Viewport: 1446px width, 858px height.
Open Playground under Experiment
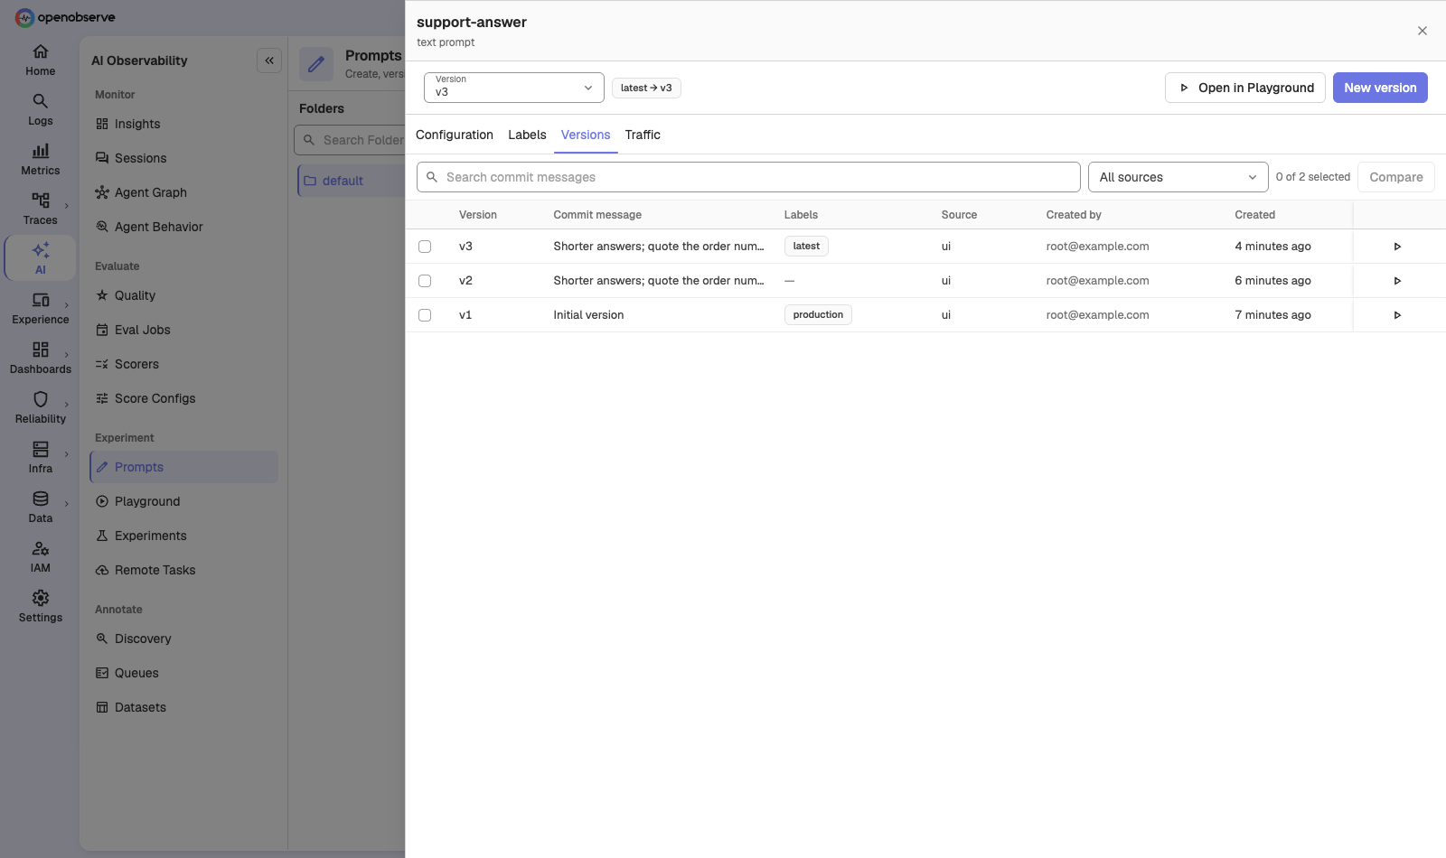[183, 501]
